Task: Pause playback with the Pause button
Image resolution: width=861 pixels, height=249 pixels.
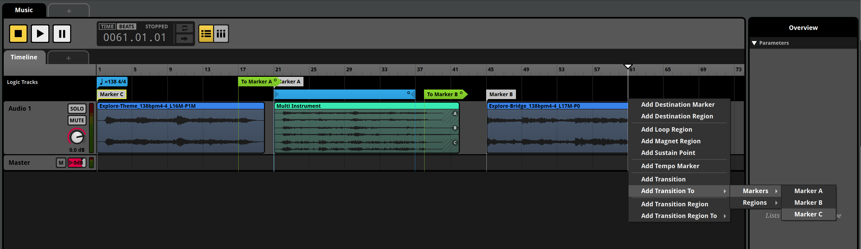Action: click(x=62, y=34)
